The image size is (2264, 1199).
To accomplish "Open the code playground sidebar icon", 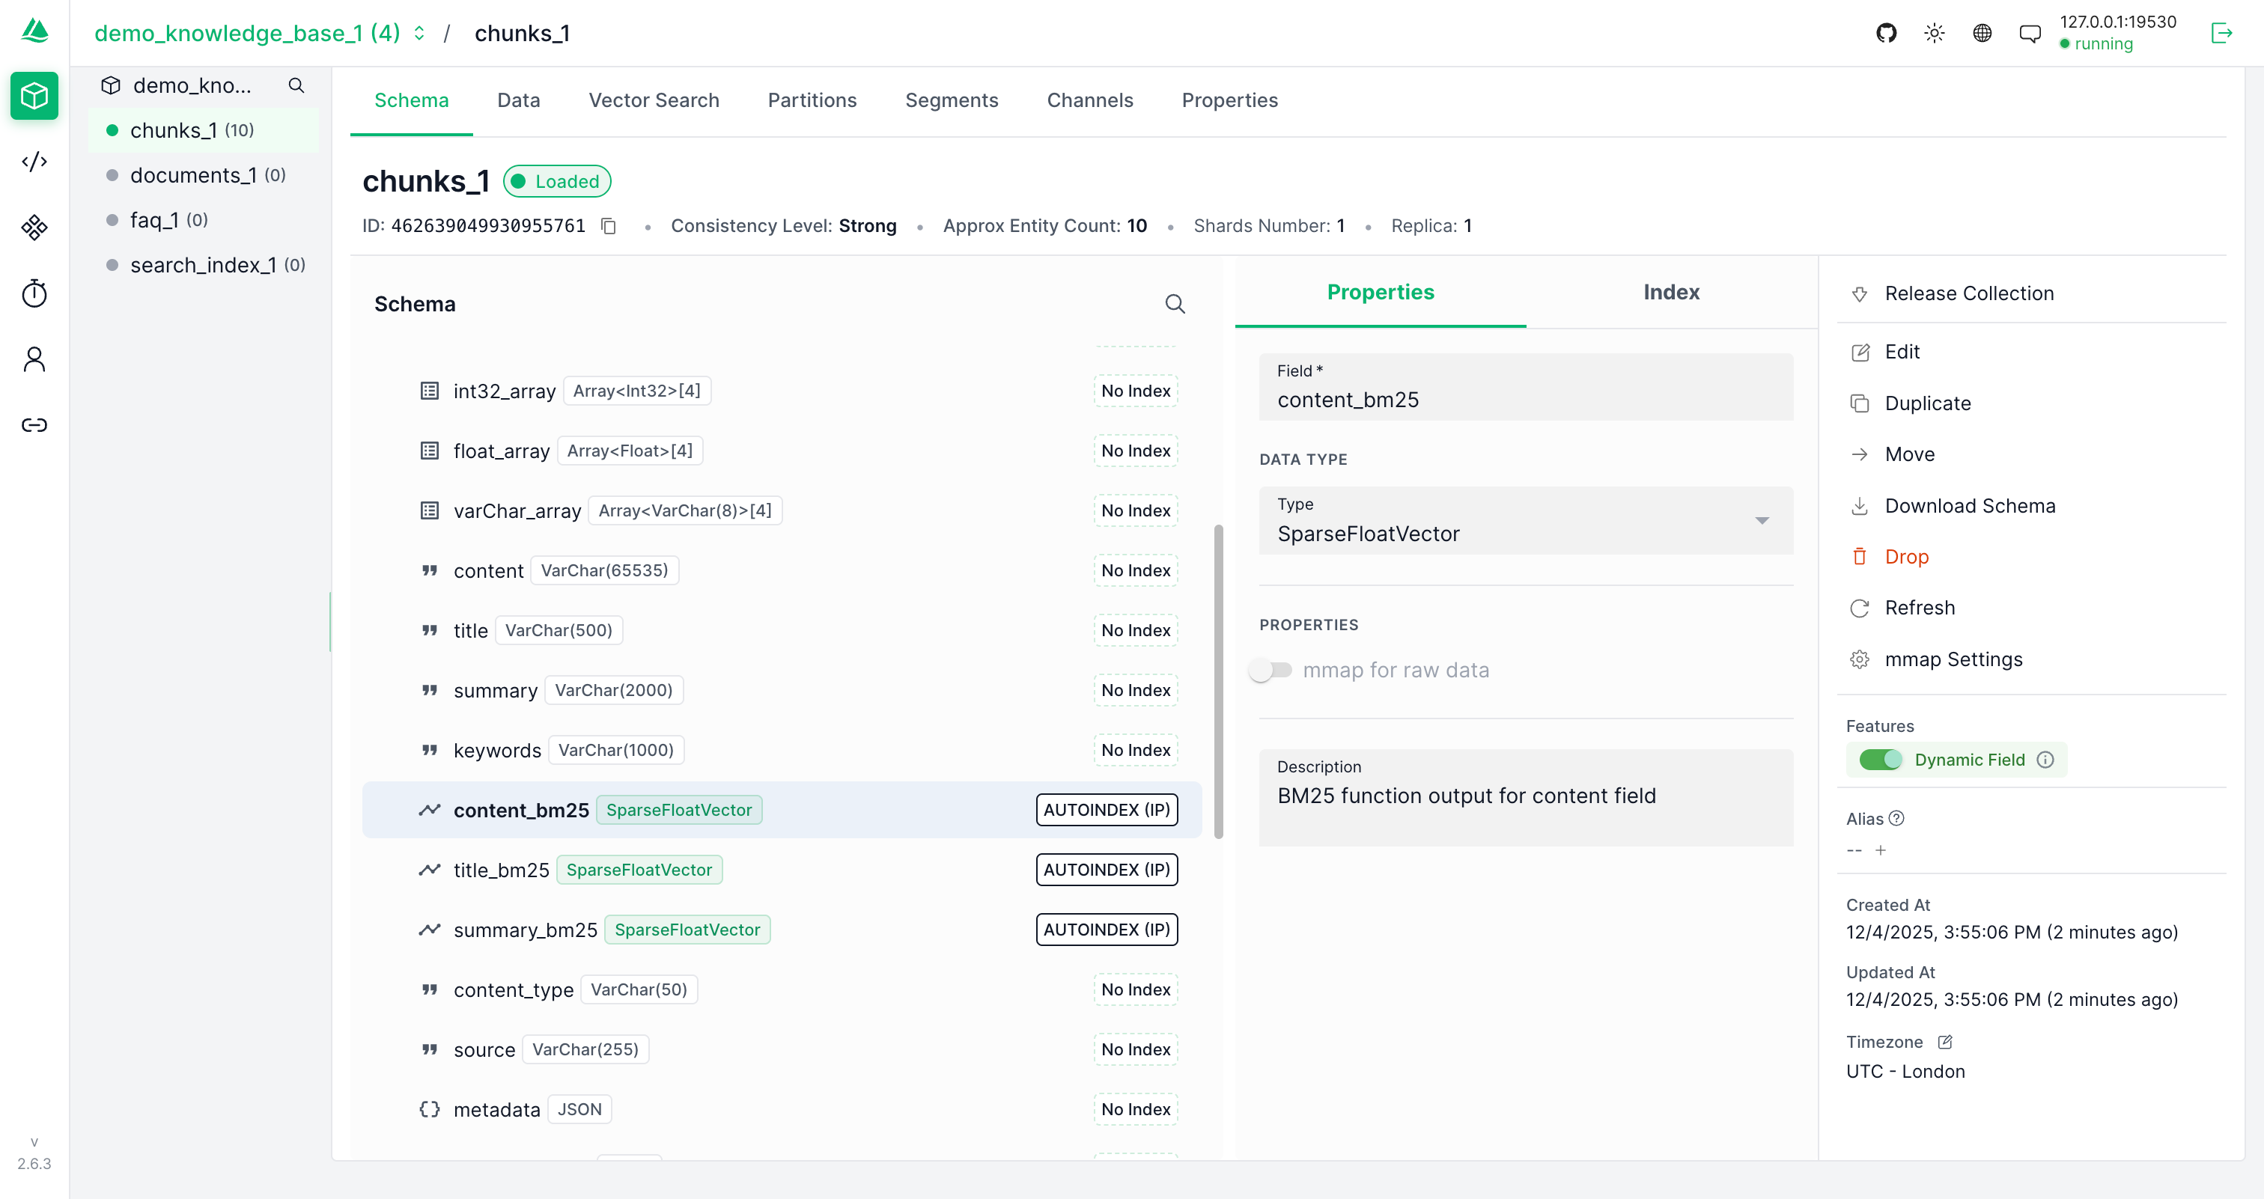I will coord(34,162).
